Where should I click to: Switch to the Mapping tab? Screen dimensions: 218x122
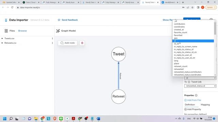[x=205, y=105]
